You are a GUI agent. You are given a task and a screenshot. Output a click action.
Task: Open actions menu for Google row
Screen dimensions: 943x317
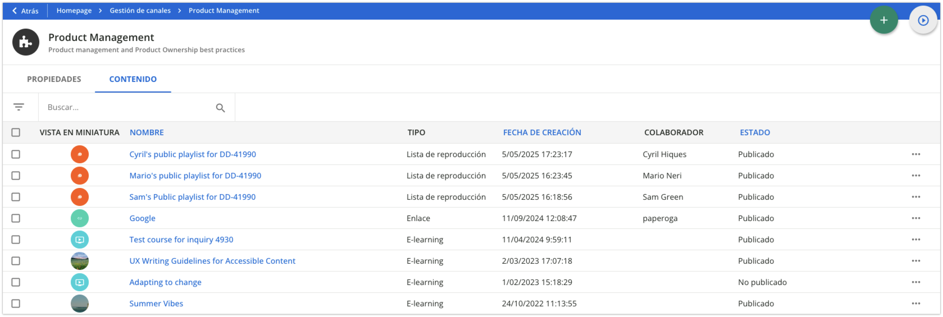(x=915, y=218)
